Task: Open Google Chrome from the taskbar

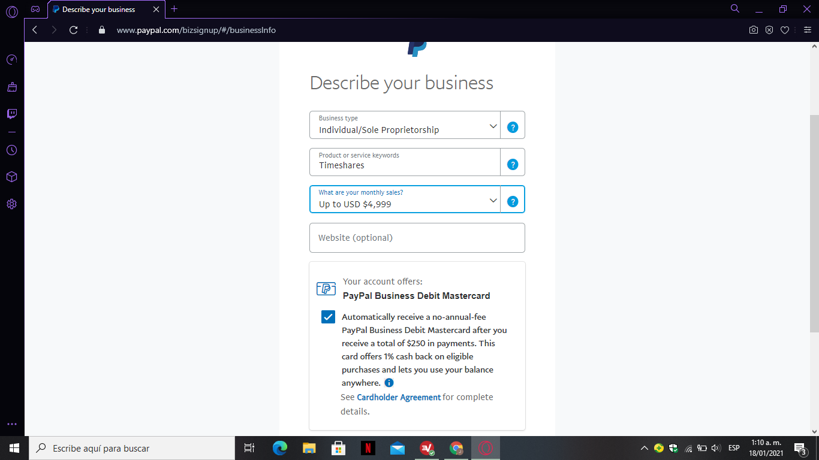Action: click(x=456, y=448)
